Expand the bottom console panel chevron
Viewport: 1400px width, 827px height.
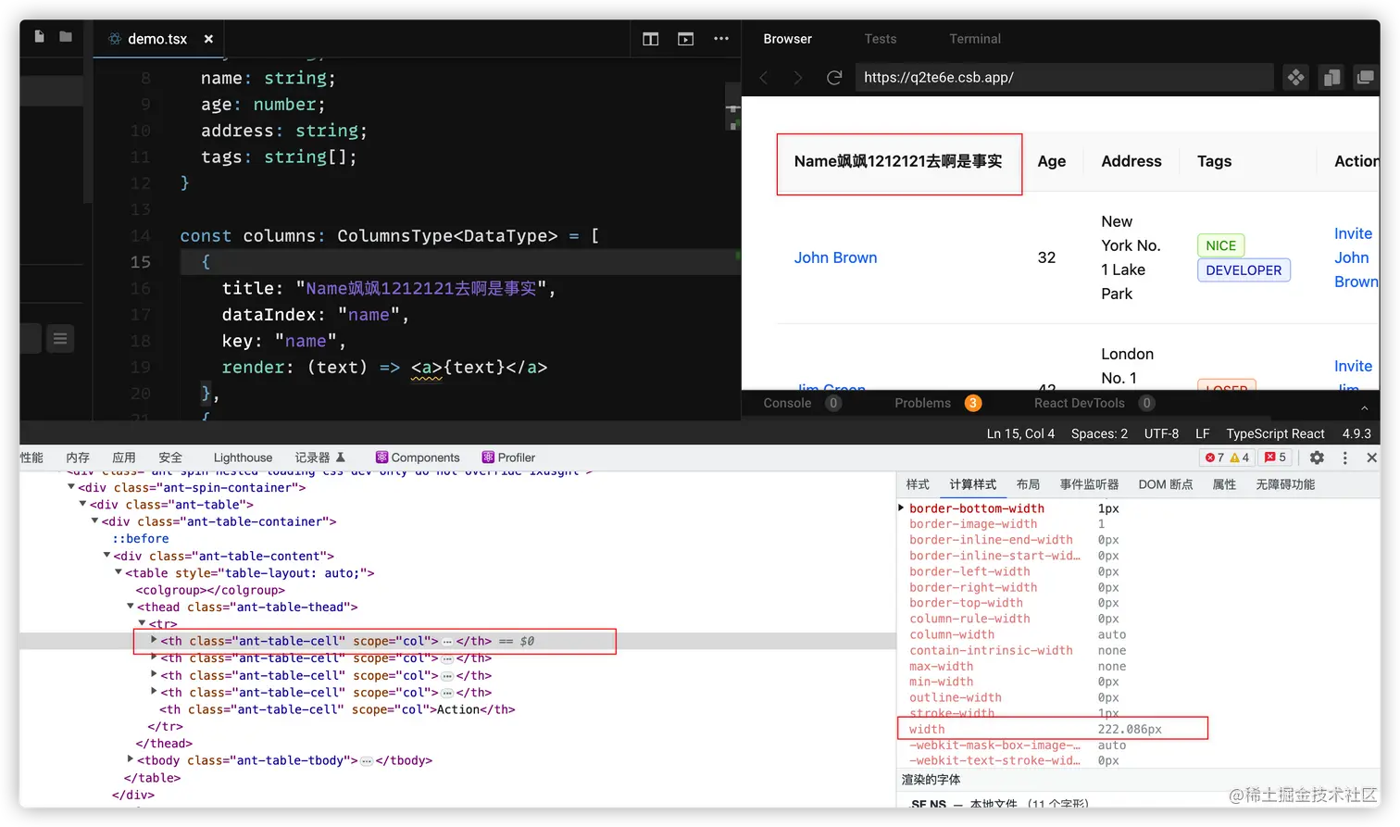coord(1364,407)
